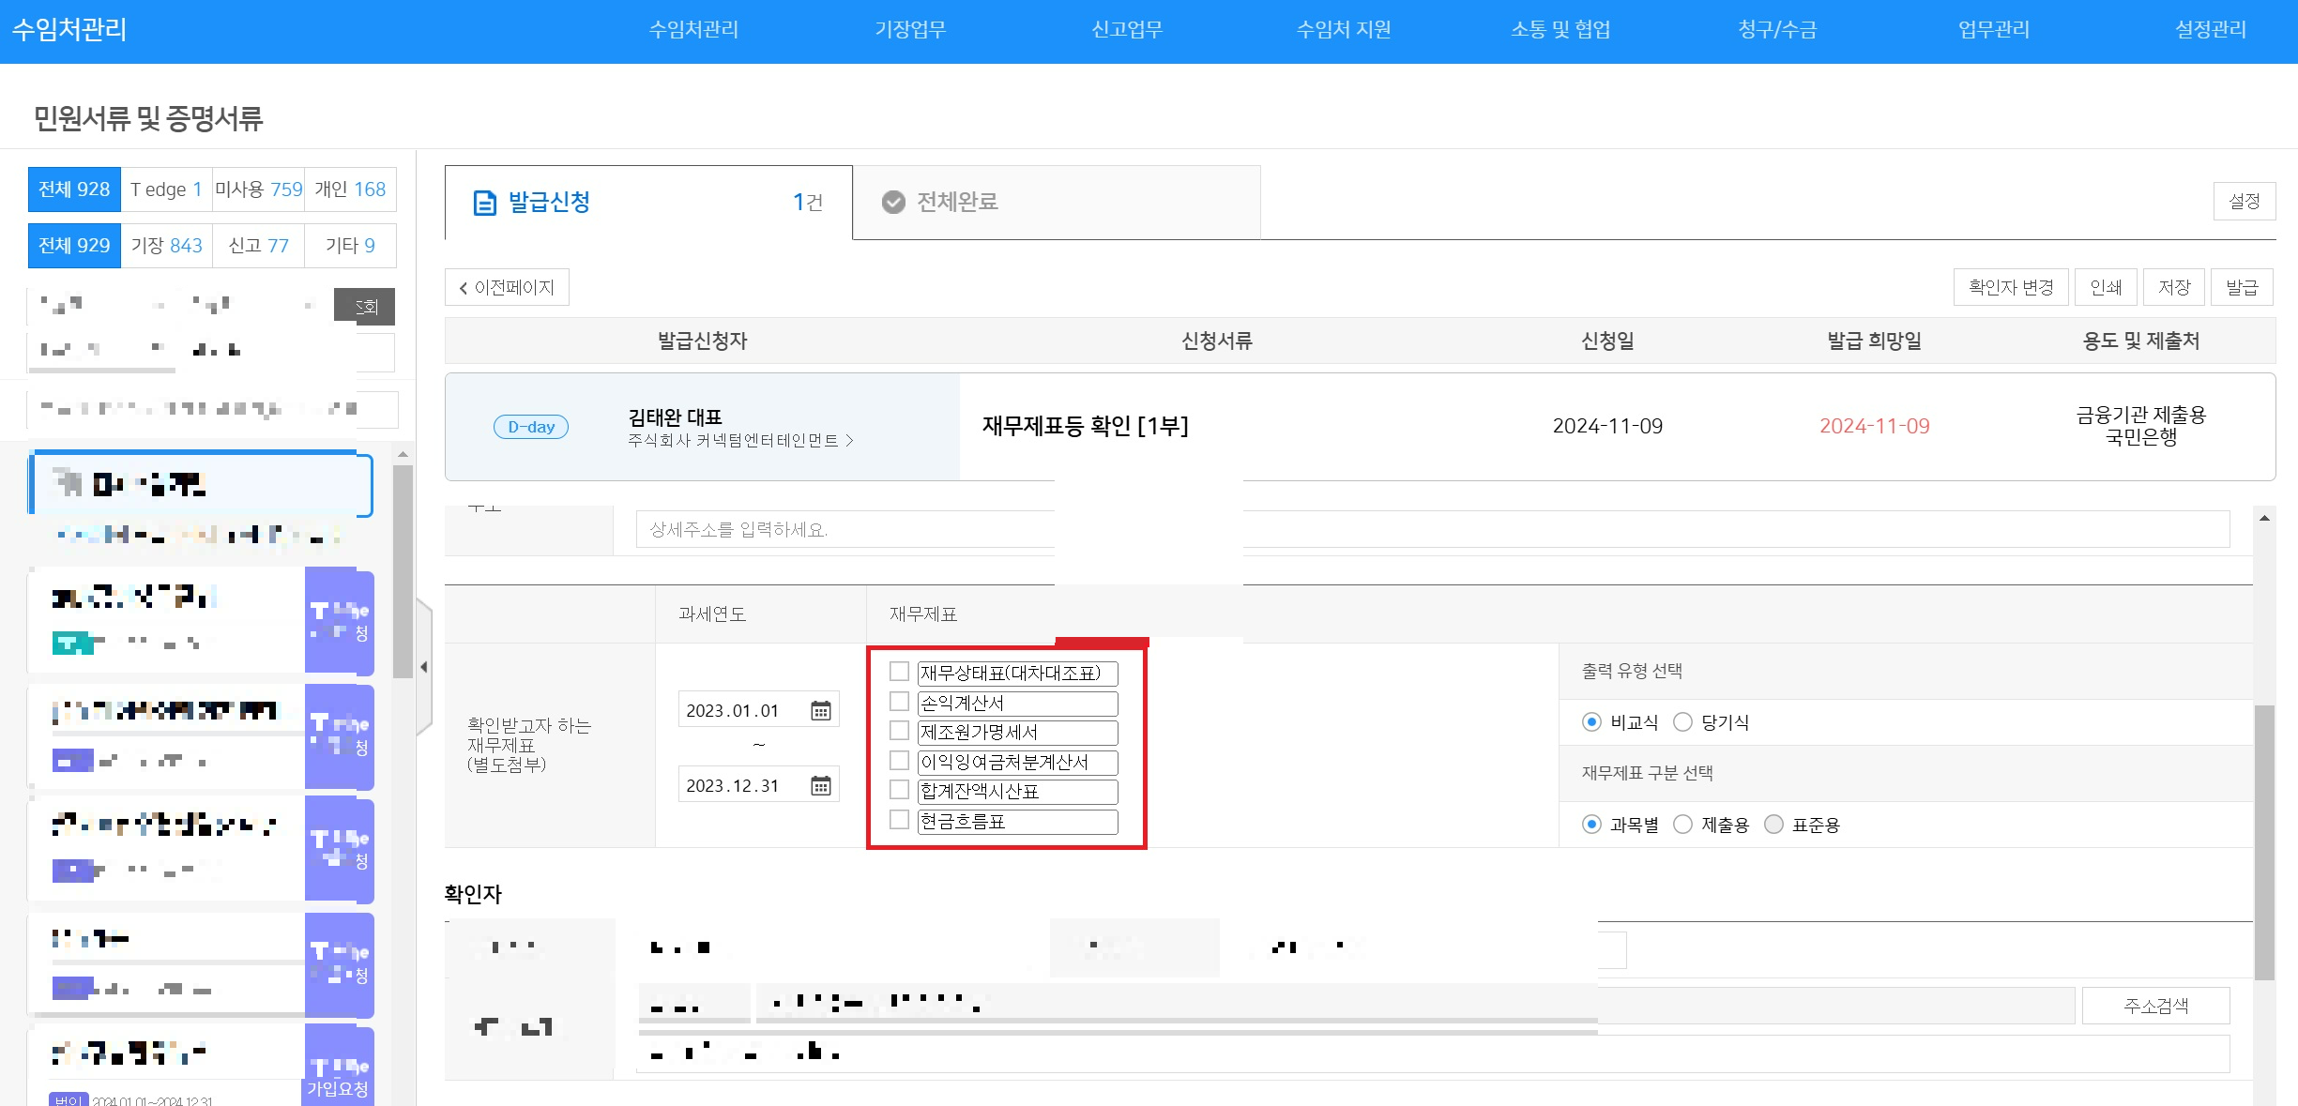Image resolution: width=2298 pixels, height=1106 pixels.
Task: Select T edge 1 filter tab
Action: [166, 189]
